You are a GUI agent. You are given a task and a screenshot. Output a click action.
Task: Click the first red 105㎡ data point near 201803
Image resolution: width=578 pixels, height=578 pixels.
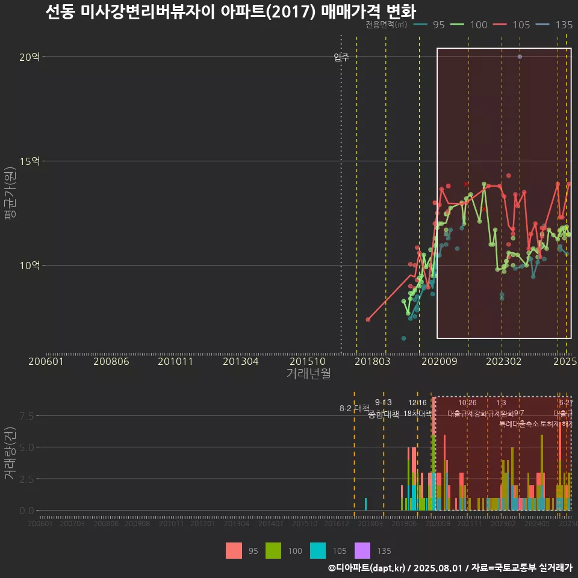tap(368, 320)
